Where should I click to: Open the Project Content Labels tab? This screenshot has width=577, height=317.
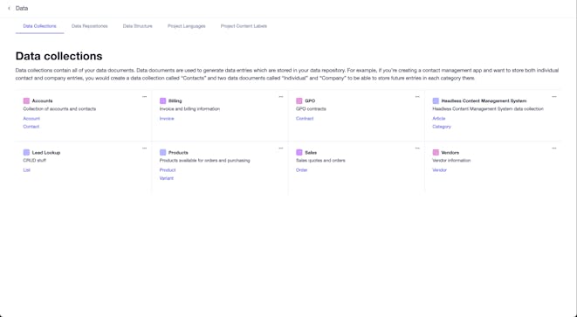point(244,26)
